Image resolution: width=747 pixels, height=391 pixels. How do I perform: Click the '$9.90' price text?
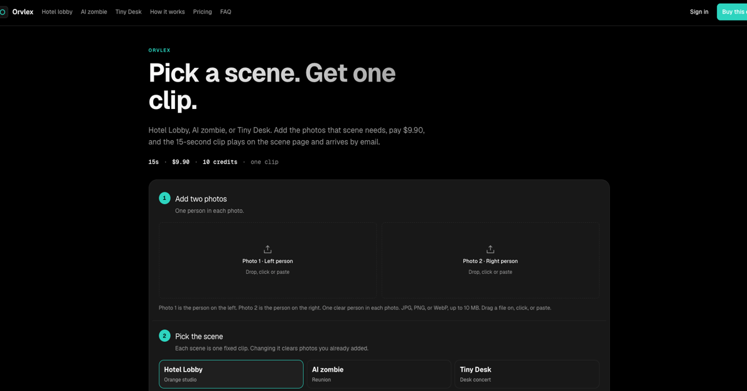click(181, 162)
